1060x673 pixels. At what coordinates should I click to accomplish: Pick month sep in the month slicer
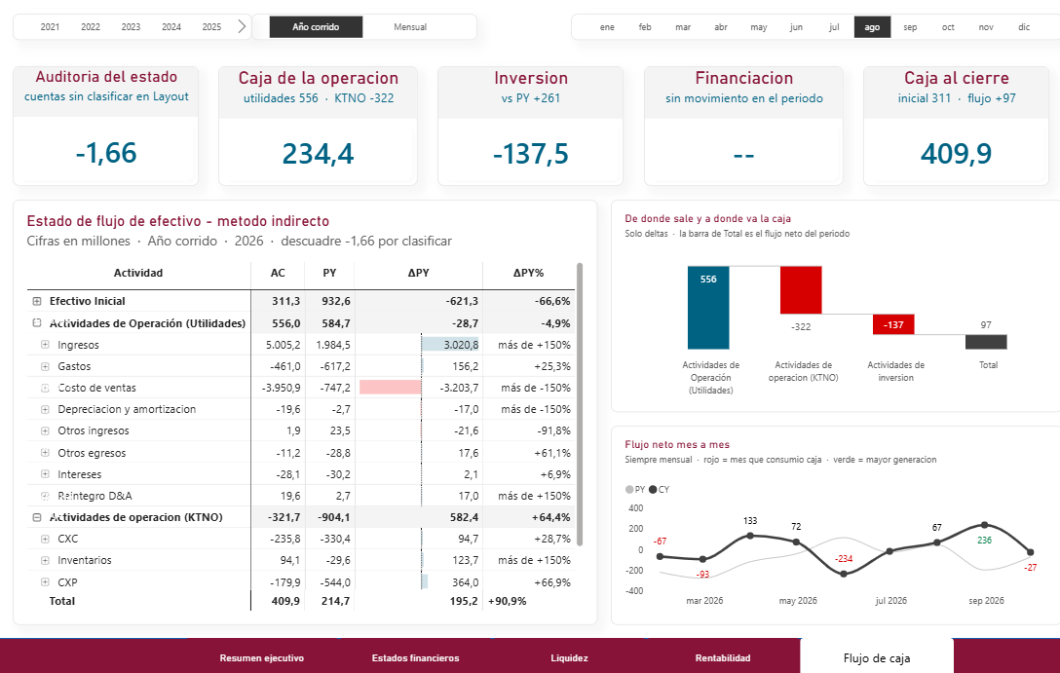coord(910,27)
